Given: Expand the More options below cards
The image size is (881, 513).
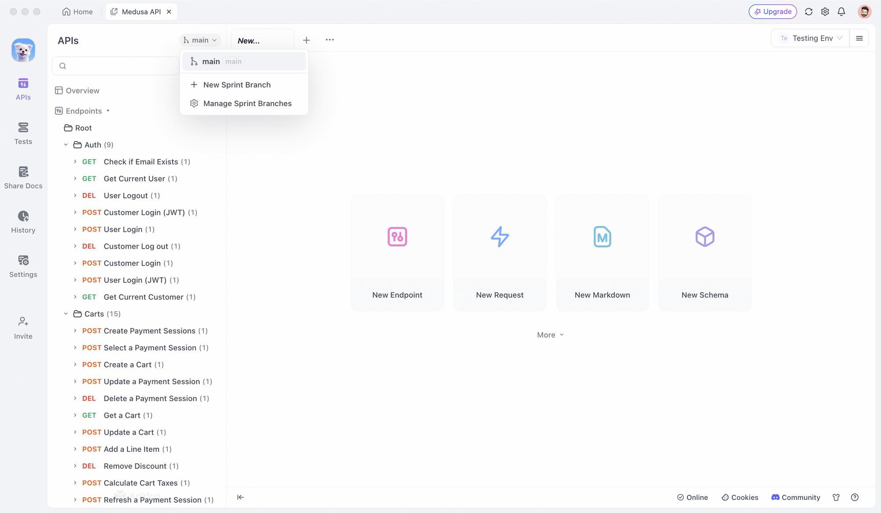Looking at the screenshot, I should pos(550,335).
